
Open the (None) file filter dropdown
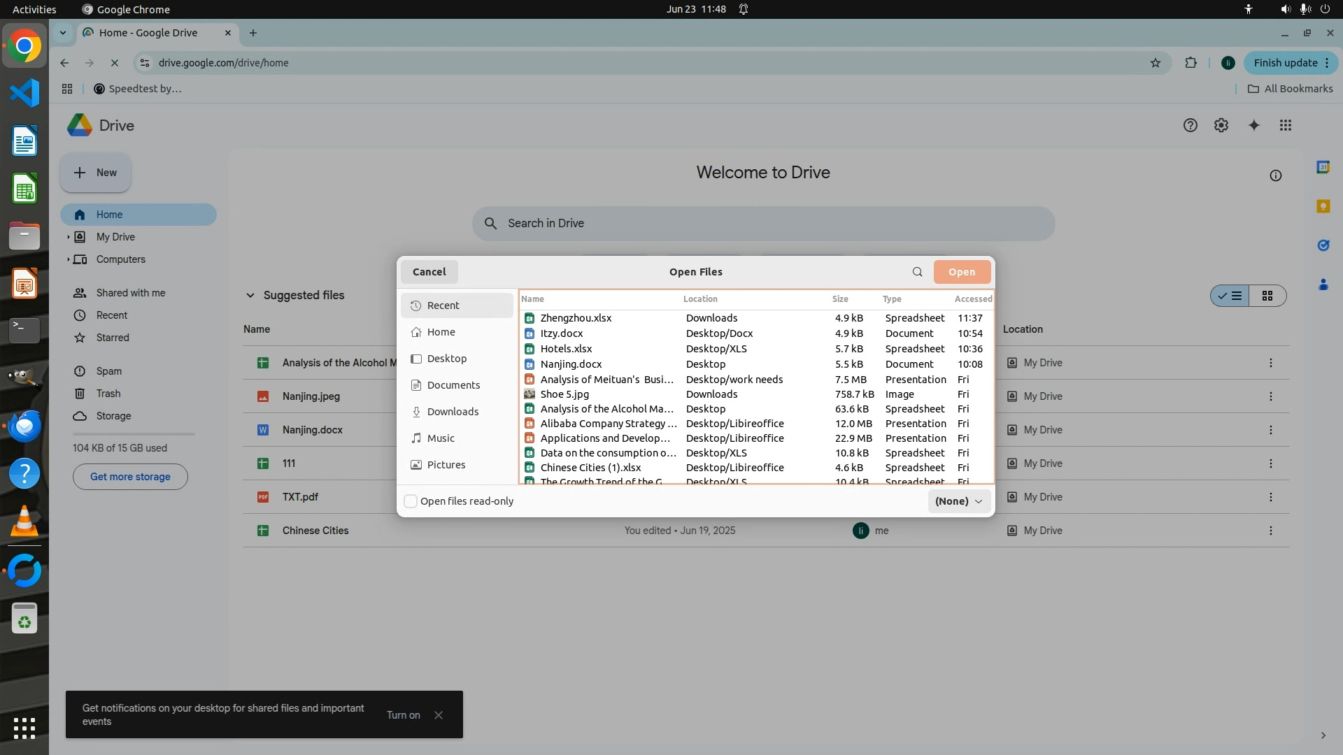click(958, 501)
